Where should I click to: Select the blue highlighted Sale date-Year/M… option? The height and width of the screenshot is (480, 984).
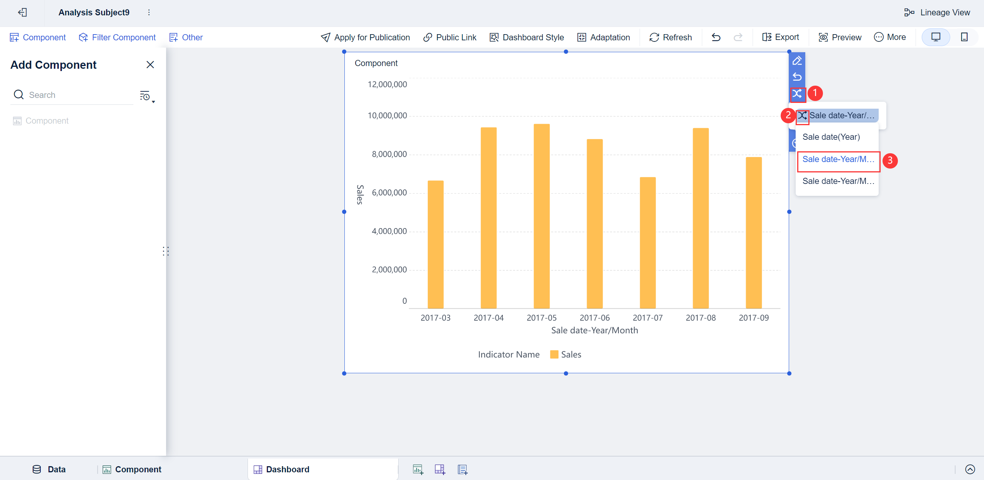tap(838, 159)
